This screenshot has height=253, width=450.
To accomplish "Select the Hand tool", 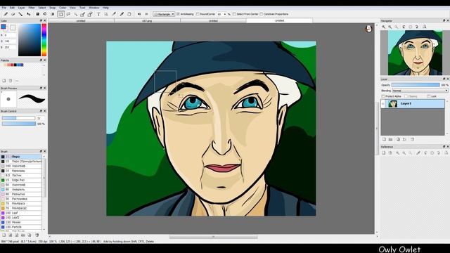I will pos(129,14).
